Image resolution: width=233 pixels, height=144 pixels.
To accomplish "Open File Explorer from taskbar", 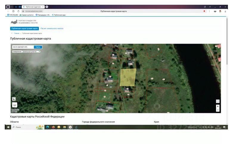I will [64, 127].
